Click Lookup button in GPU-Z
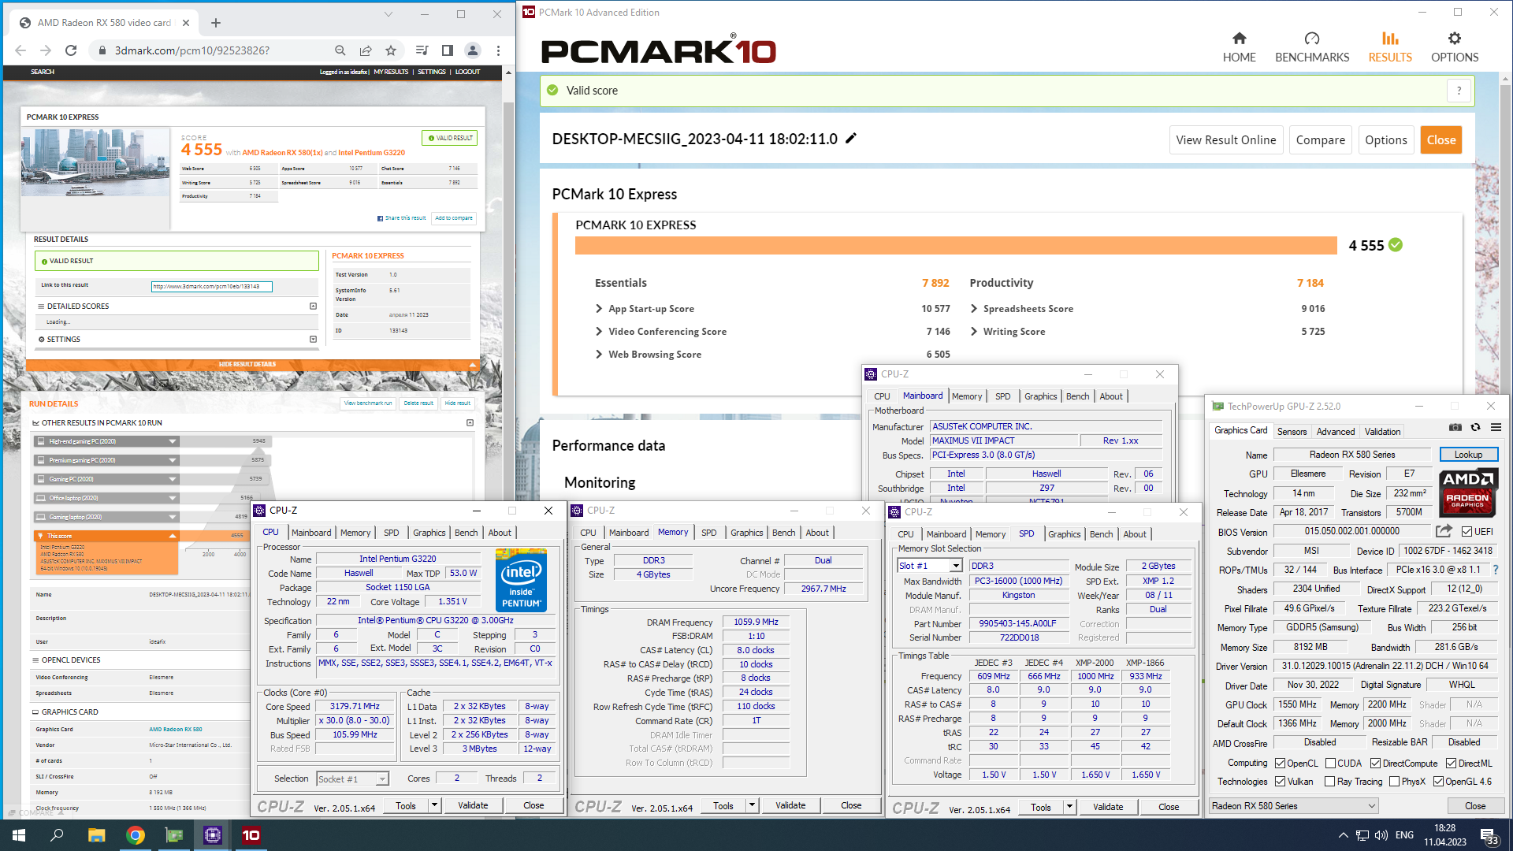This screenshot has height=851, width=1513. coord(1468,455)
